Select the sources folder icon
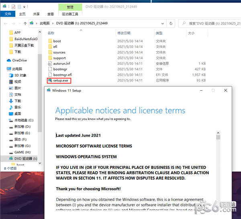 [50, 52]
